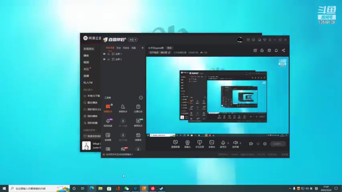Open the phone-camera help tip link

120,154
